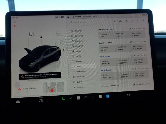Tap the PRND gear indicator
Screen dimensions: 166x124
coord(16,18)
